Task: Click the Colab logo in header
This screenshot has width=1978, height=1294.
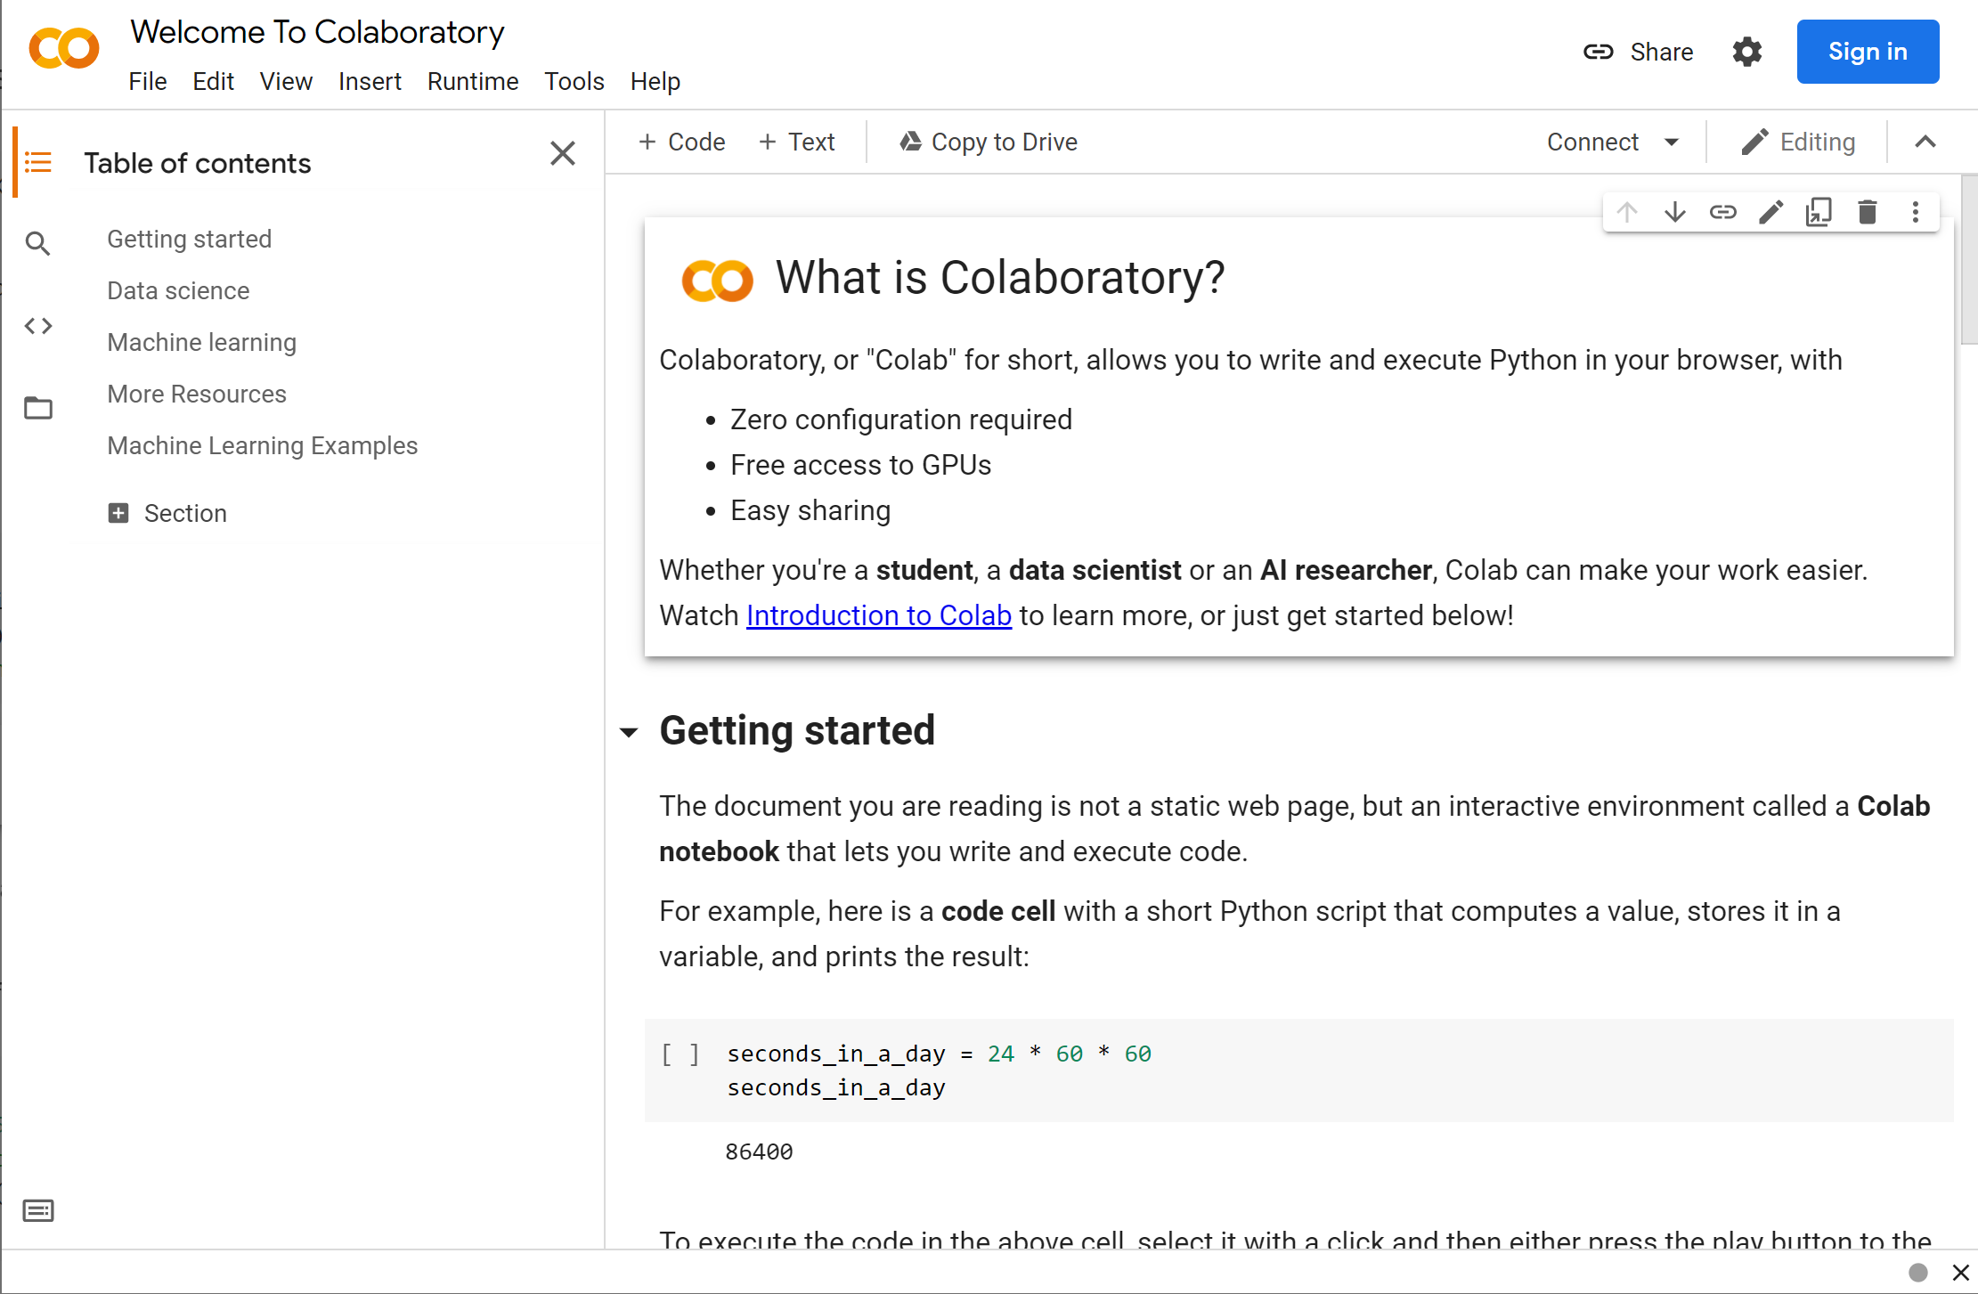Action: pos(64,48)
